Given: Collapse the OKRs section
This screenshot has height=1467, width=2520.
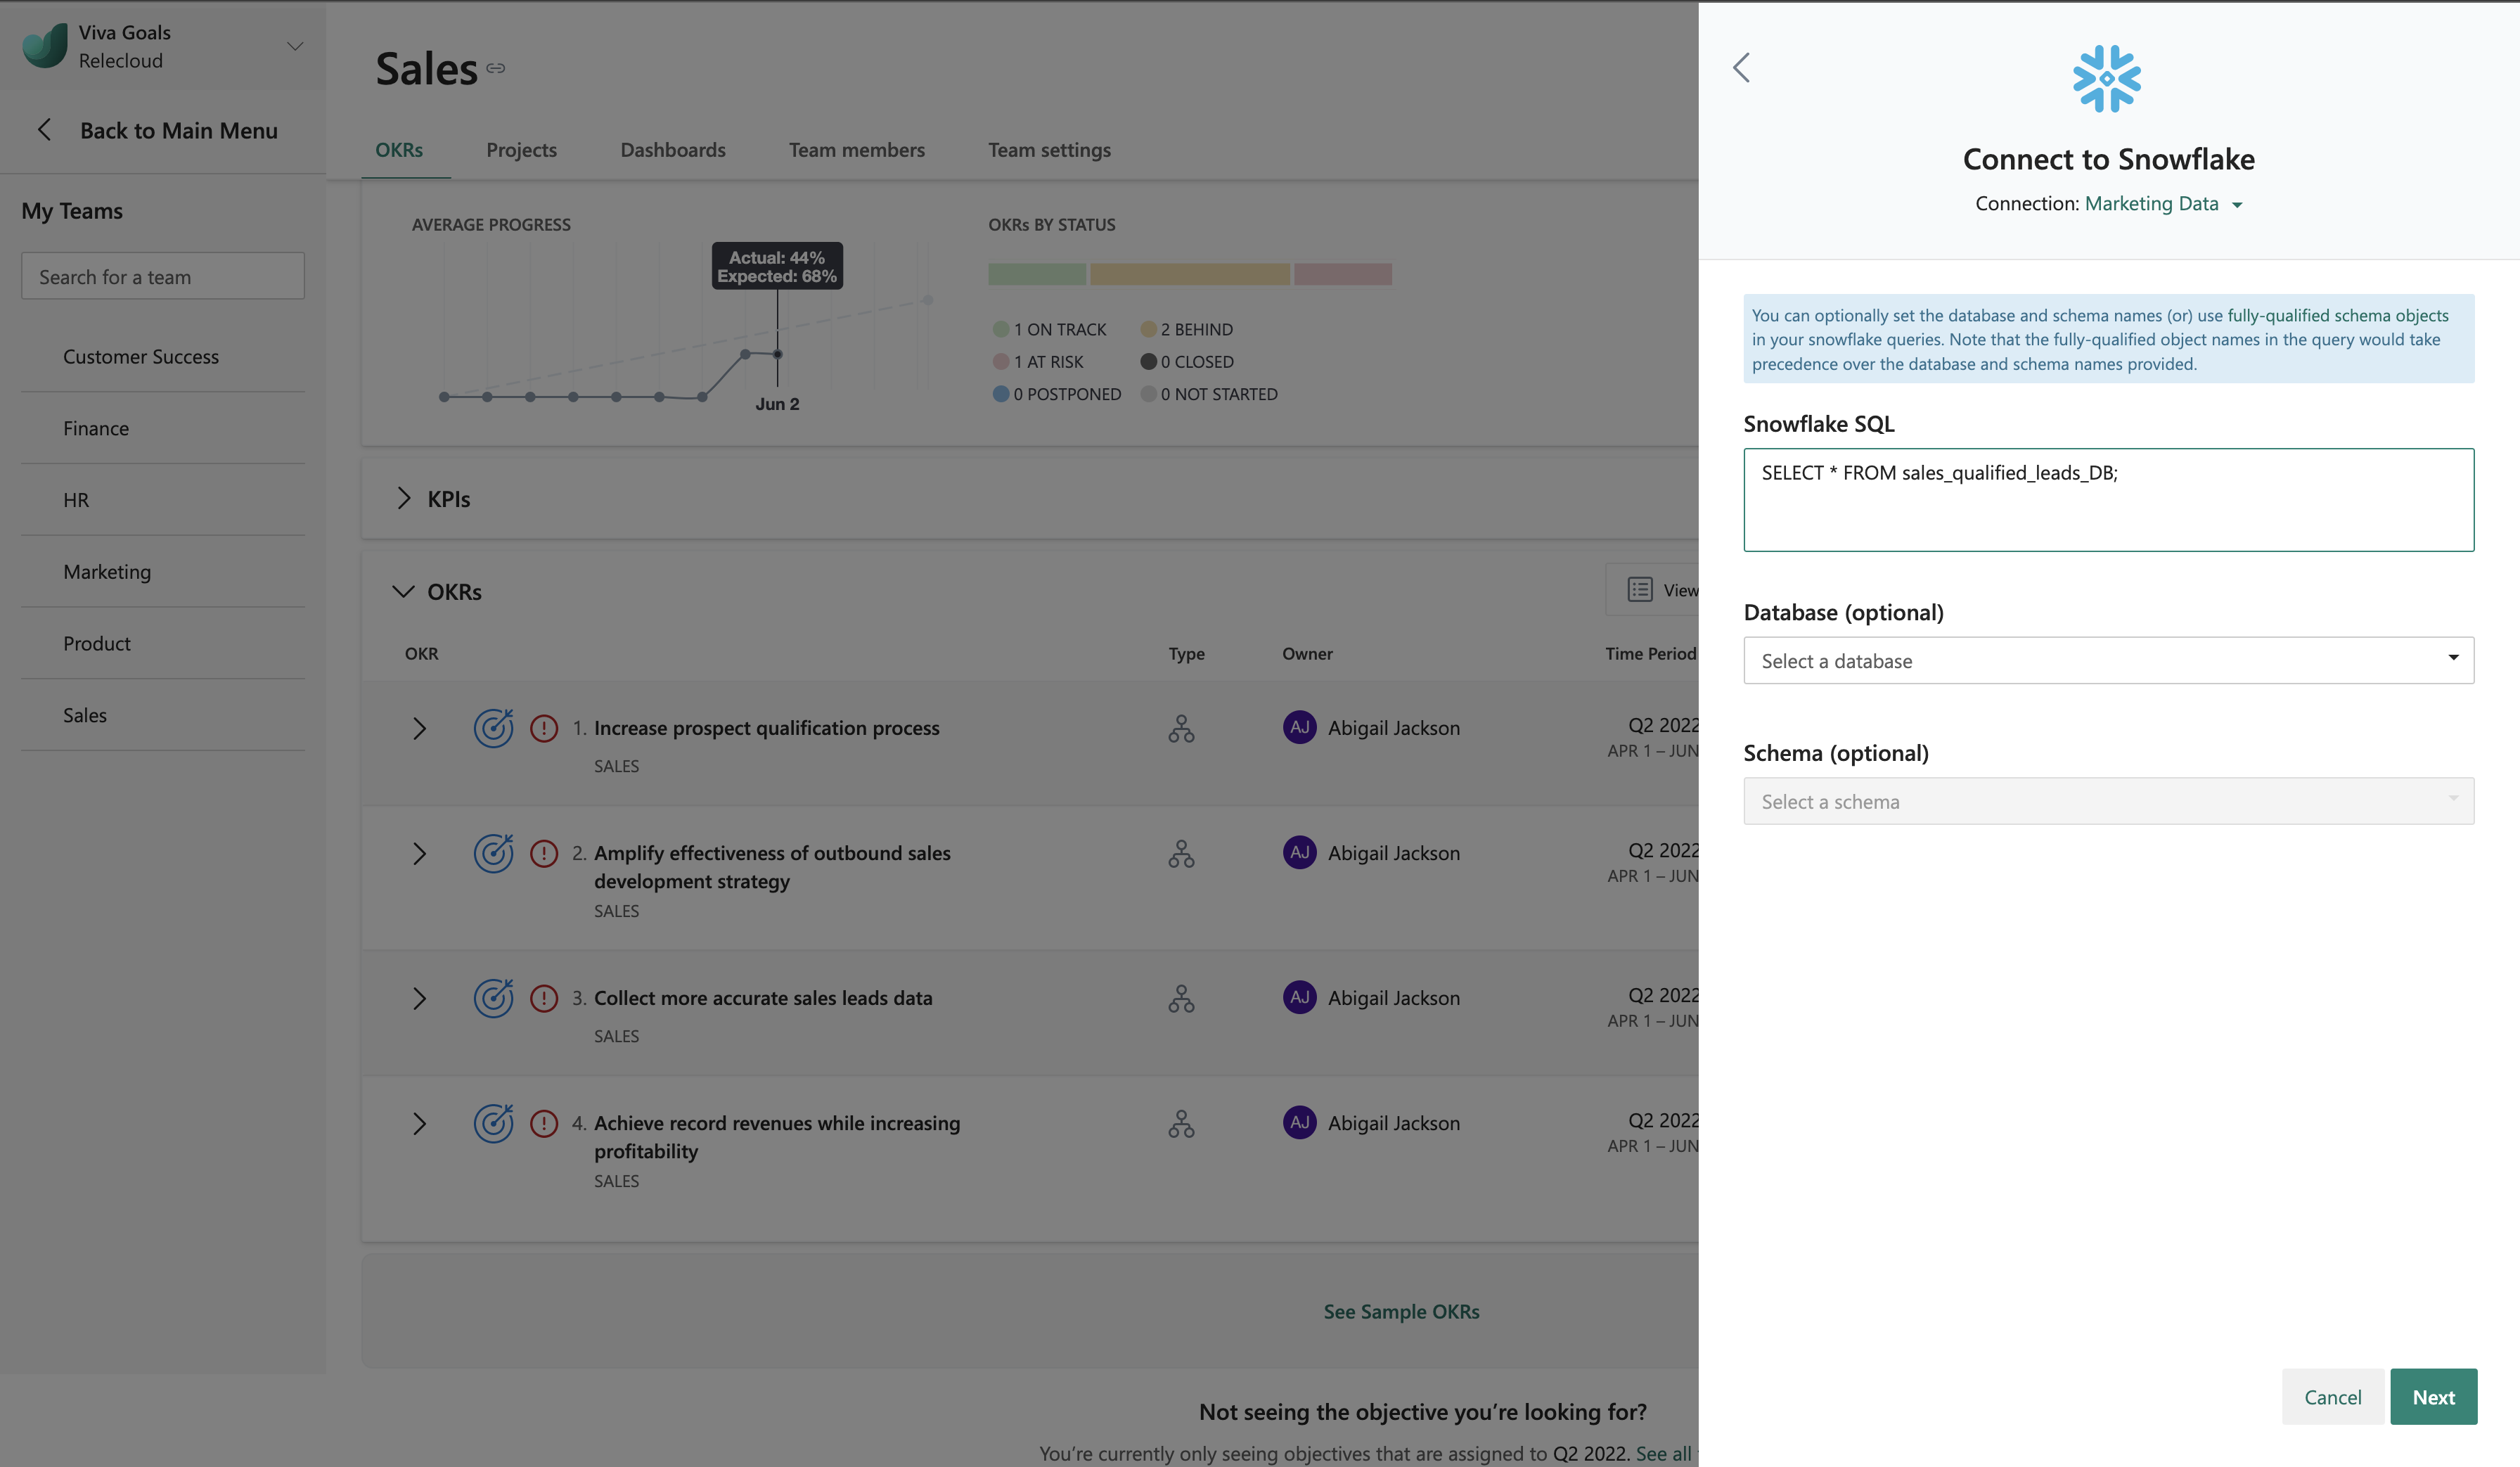Looking at the screenshot, I should point(403,591).
